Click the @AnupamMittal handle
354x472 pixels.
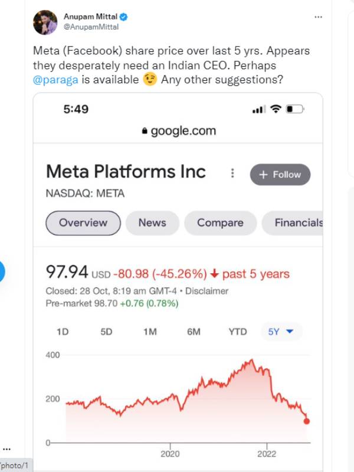(x=91, y=27)
